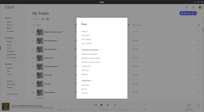This screenshot has width=204, height=112.
Task: Open Qobuz in the Browse sidebar
Action: [x=9, y=28]
